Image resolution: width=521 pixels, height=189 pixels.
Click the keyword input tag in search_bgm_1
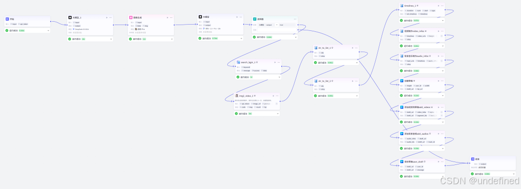(246, 67)
